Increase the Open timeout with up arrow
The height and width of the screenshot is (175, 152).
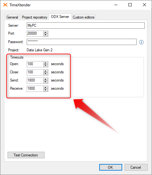click(46, 63)
